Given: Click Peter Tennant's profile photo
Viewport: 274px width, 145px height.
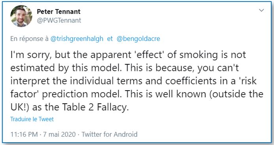Looking at the screenshot, I should click(21, 16).
